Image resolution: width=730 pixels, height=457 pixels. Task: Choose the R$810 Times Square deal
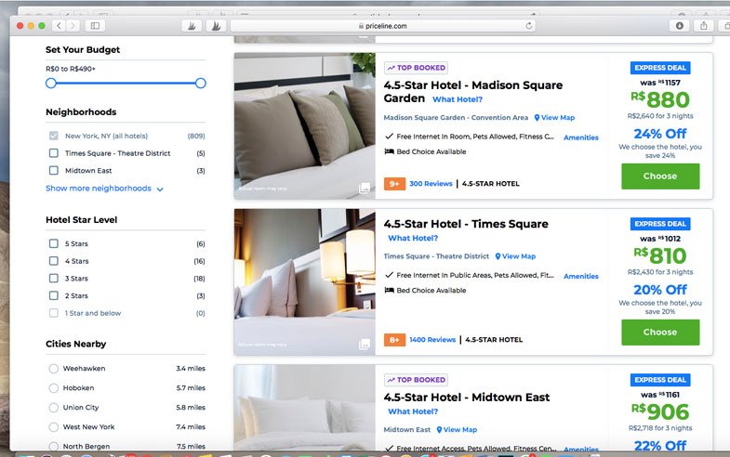(x=660, y=332)
